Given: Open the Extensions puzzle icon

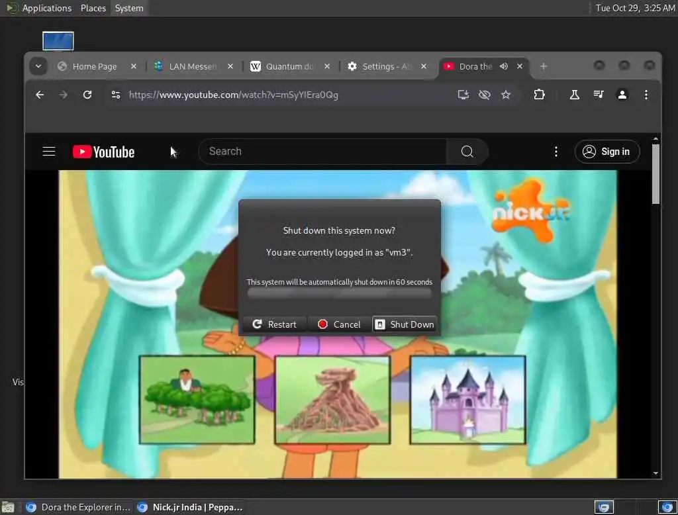Looking at the screenshot, I should pyautogui.click(x=539, y=95).
